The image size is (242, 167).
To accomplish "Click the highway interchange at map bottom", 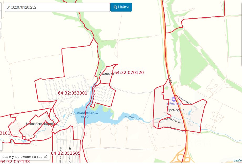I will pyautogui.click(x=182, y=157).
